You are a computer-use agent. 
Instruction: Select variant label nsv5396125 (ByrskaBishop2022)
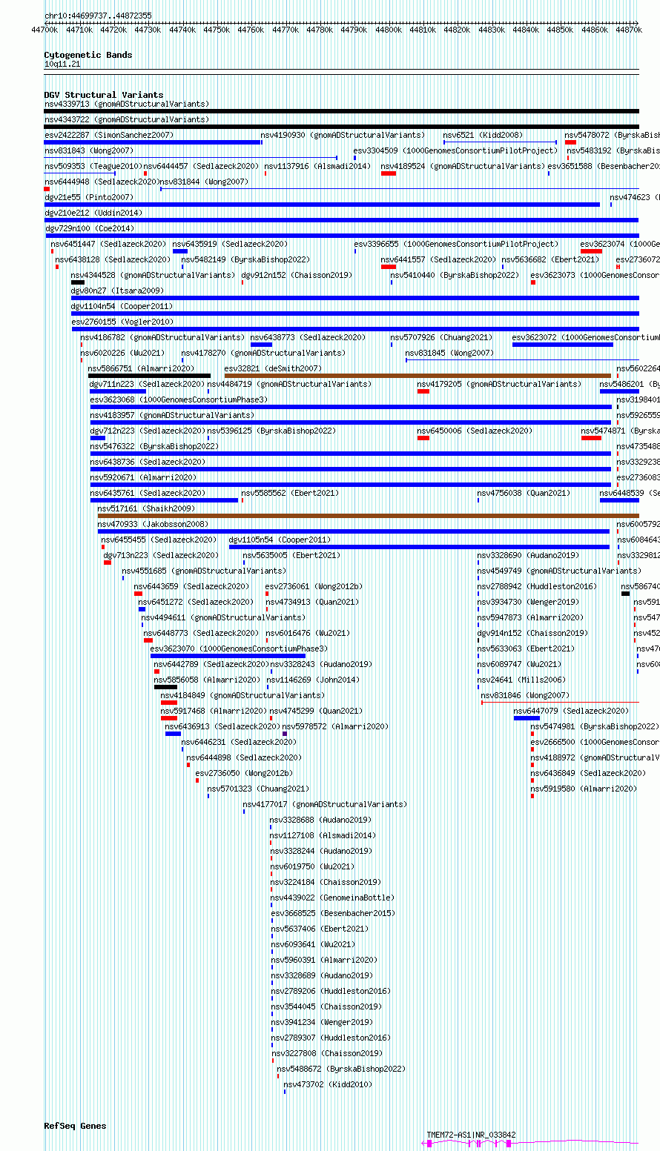pyautogui.click(x=271, y=431)
